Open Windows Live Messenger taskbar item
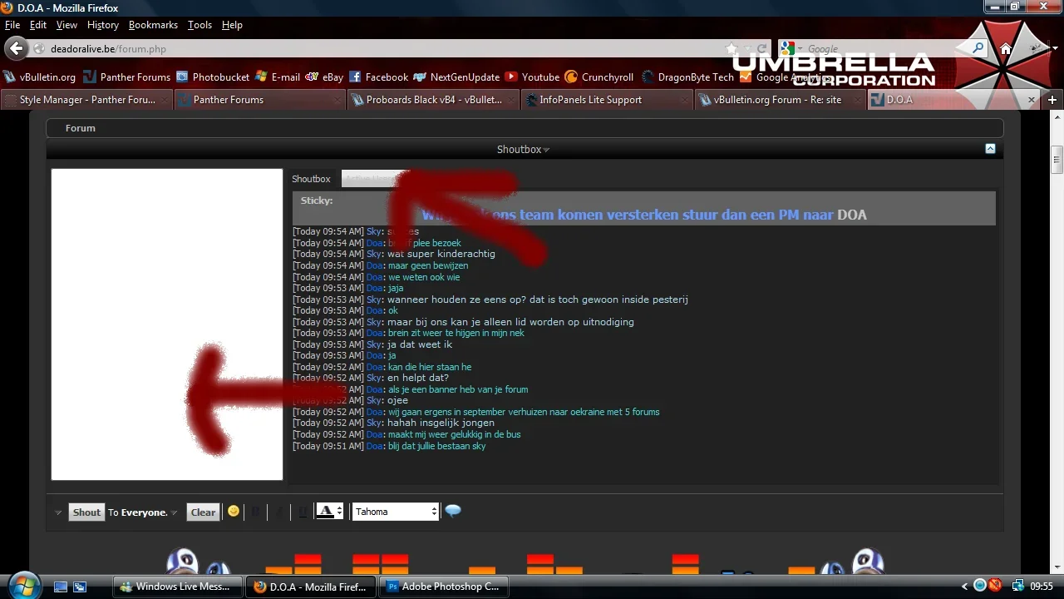 coord(176,587)
